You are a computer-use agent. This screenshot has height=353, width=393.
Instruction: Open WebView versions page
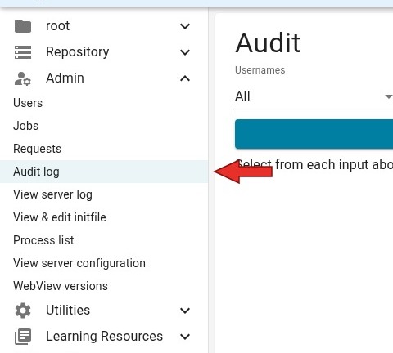(x=61, y=286)
